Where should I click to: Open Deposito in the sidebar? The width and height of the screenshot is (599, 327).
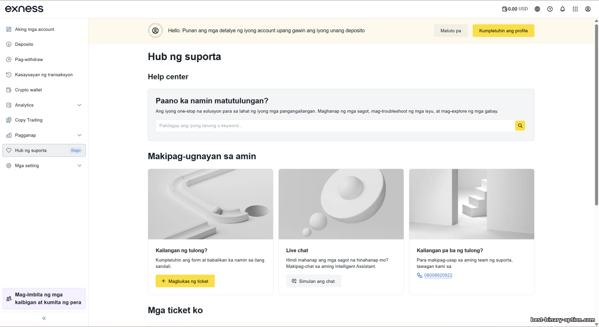[24, 44]
